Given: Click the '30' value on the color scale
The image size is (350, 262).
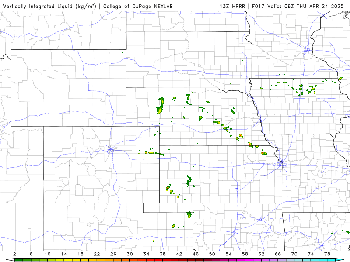Looking at the screenshot, I should click(130, 254).
